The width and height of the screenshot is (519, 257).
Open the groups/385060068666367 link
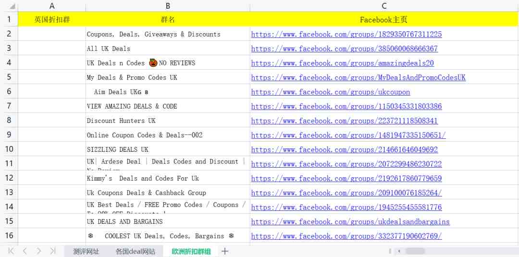[345, 49]
